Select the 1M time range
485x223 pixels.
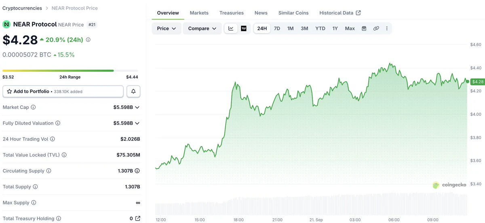tap(291, 29)
